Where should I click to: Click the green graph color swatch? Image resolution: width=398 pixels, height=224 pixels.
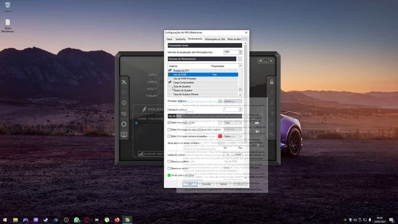[169, 175]
